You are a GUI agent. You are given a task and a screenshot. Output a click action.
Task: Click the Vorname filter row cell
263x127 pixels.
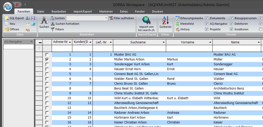coord(189,48)
